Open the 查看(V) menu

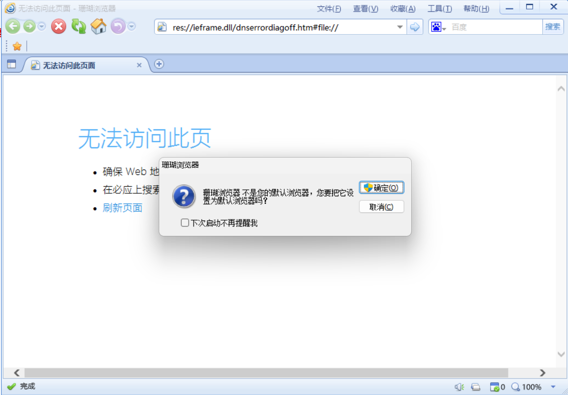[x=366, y=9]
